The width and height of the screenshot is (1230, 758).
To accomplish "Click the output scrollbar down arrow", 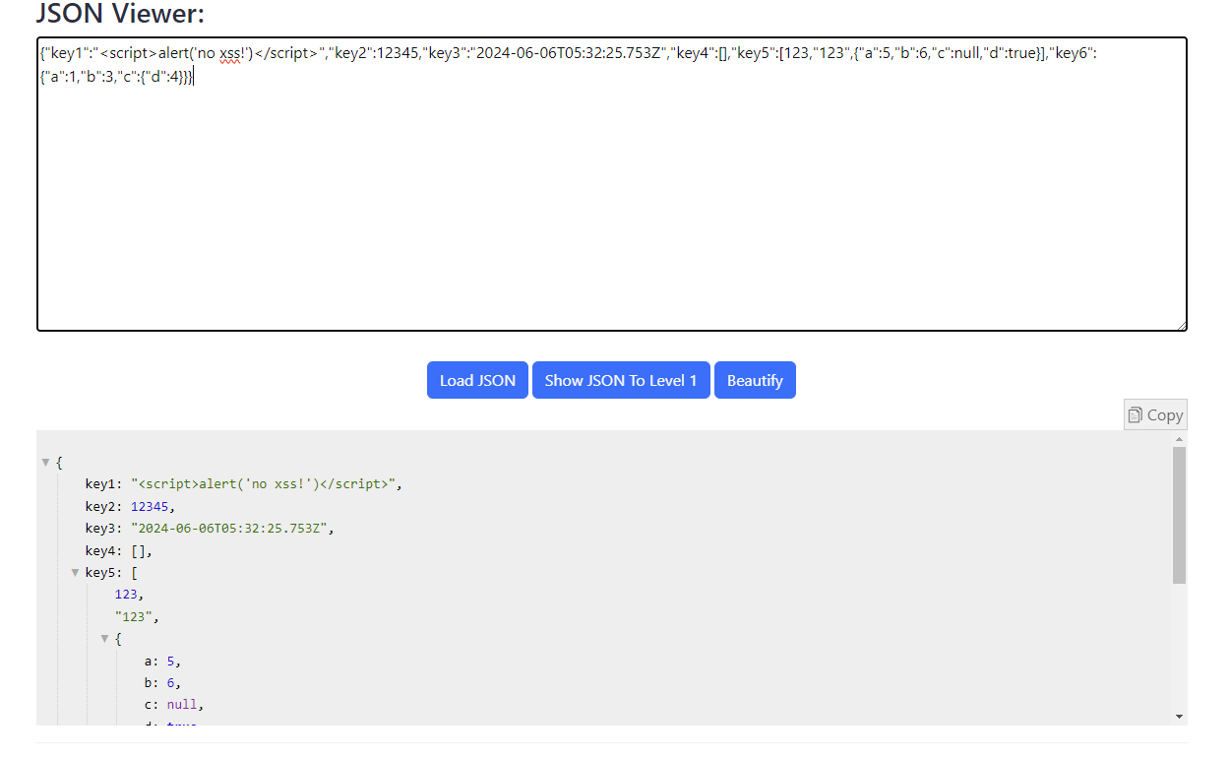I will [x=1180, y=717].
